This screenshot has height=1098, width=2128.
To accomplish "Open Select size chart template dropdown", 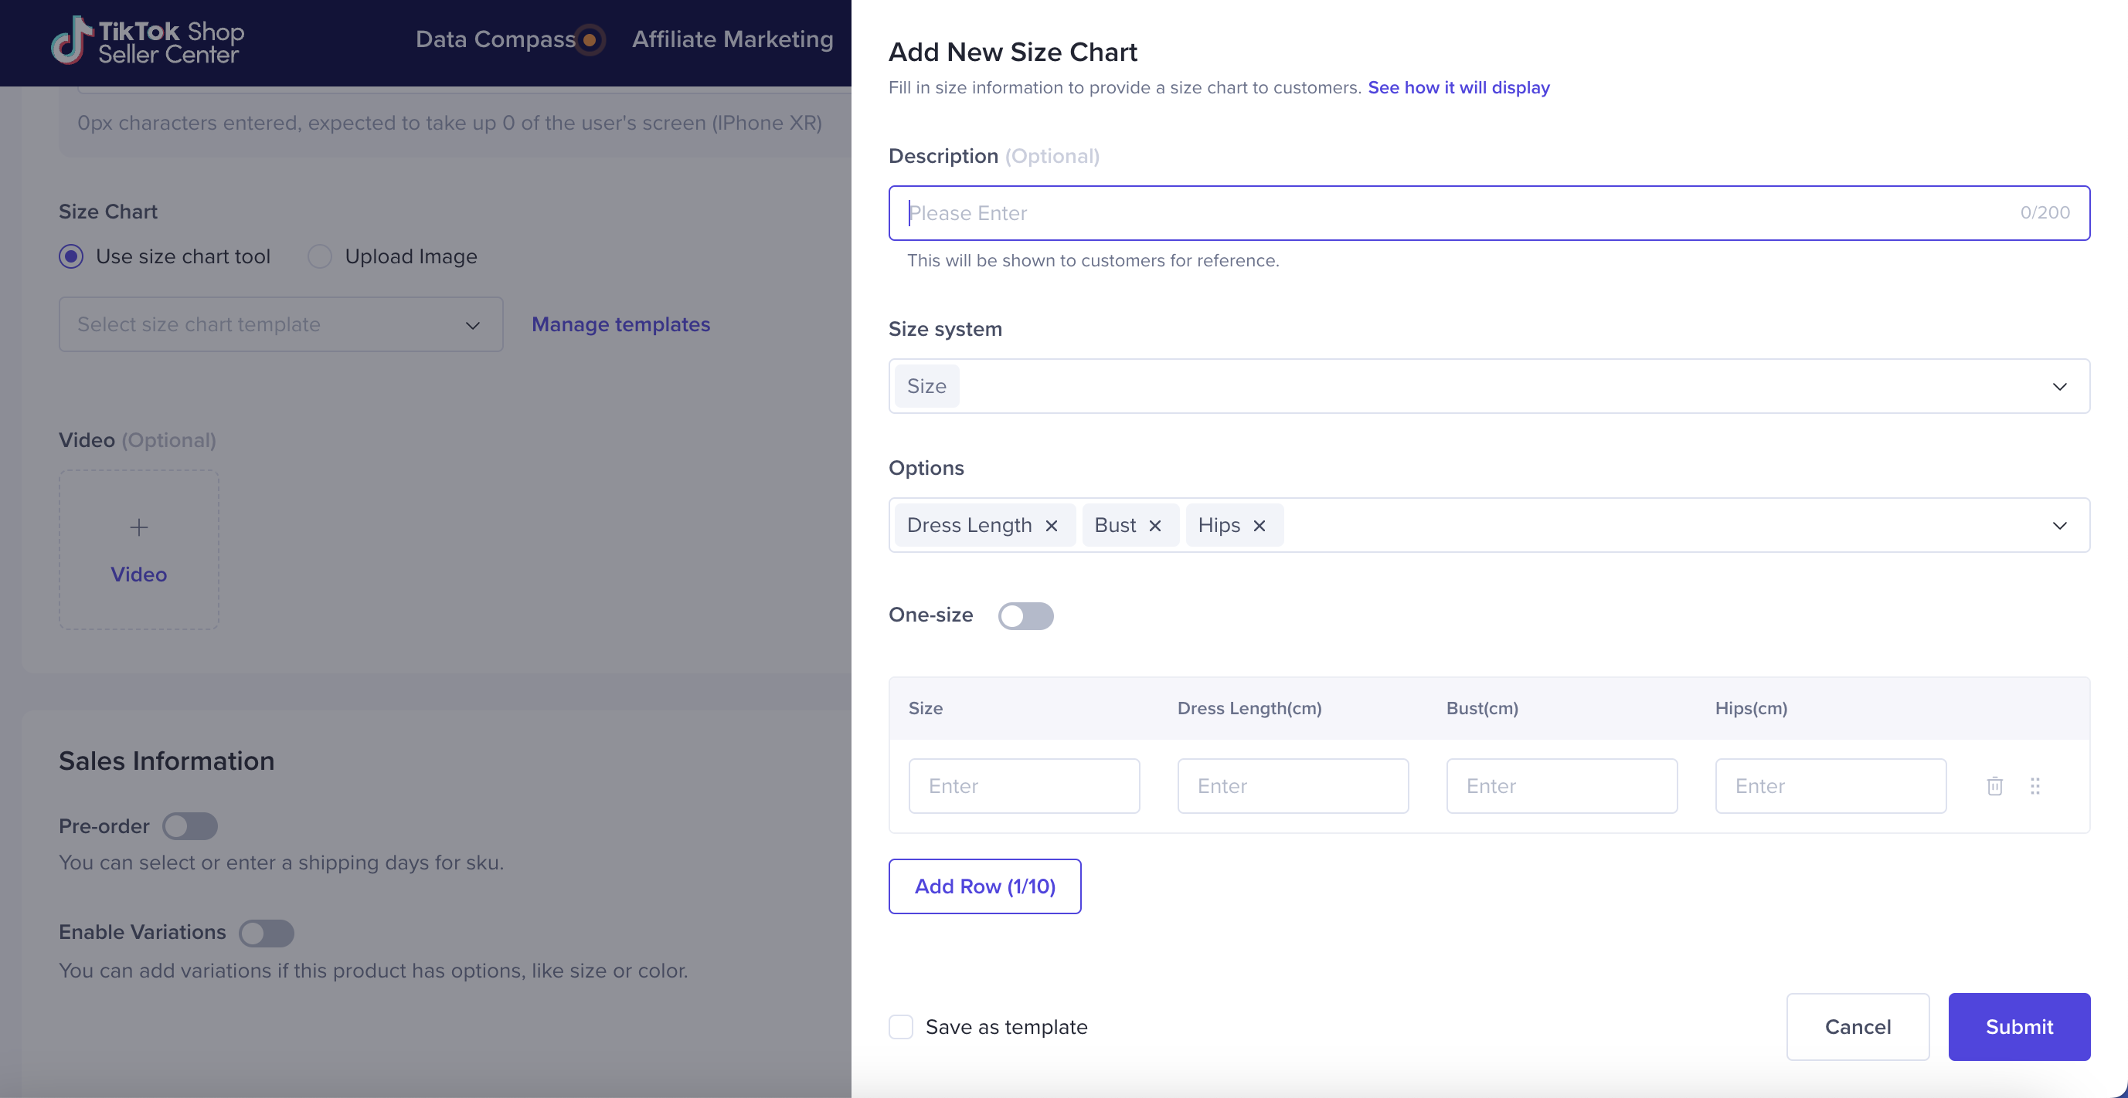I will click(x=280, y=324).
